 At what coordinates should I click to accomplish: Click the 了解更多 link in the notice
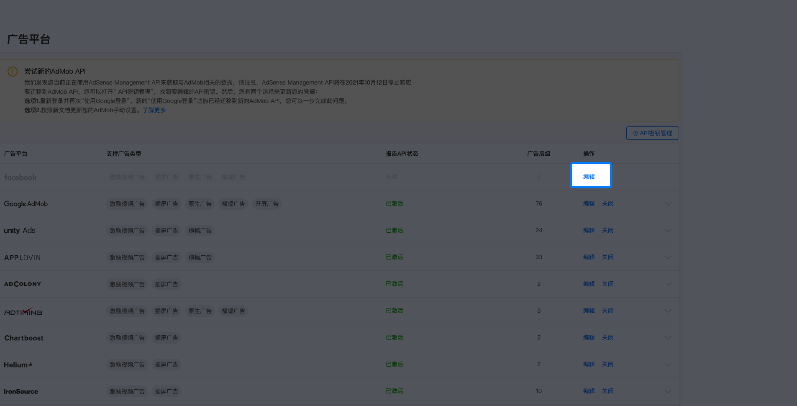tap(154, 110)
